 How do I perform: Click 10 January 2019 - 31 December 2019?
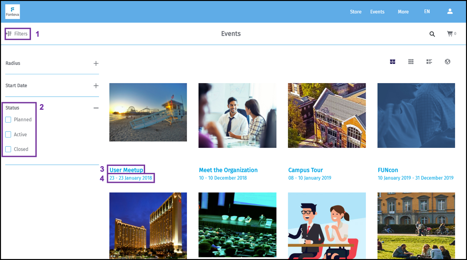pos(416,178)
